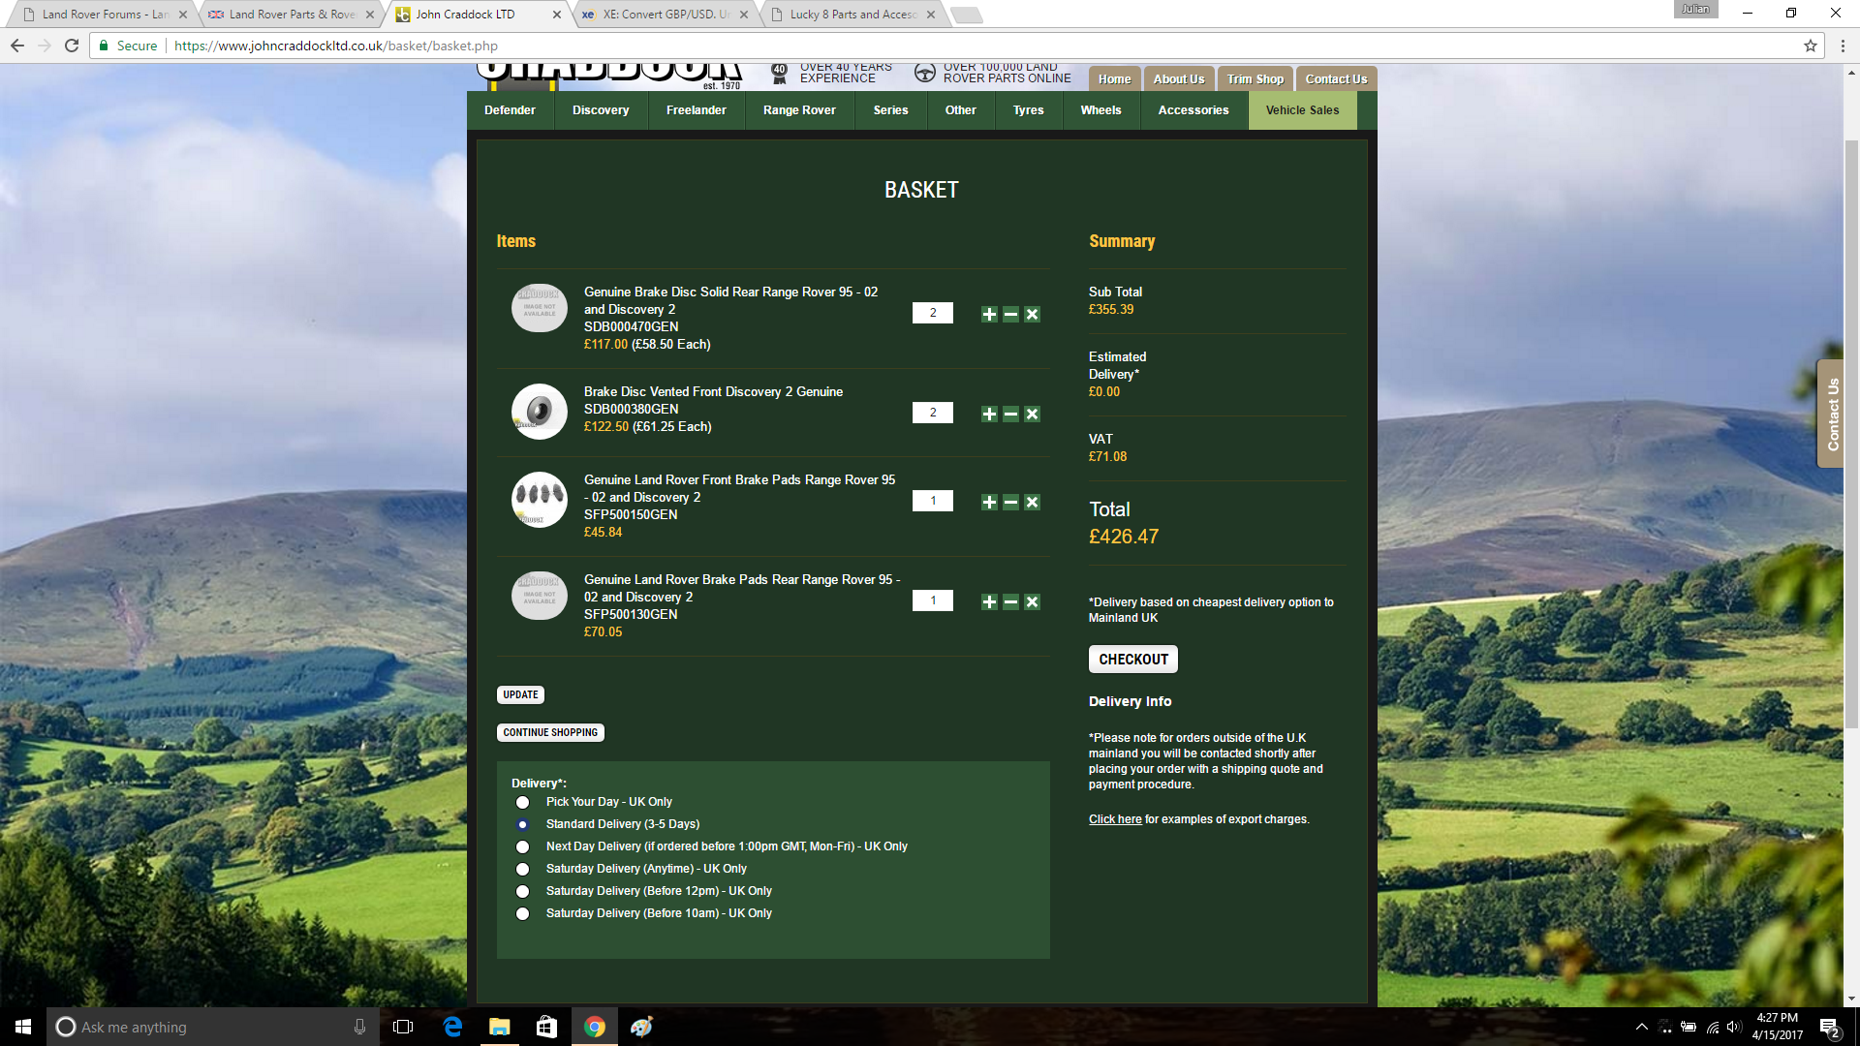
Task: Open 'Click here' export charges link
Action: coord(1114,819)
